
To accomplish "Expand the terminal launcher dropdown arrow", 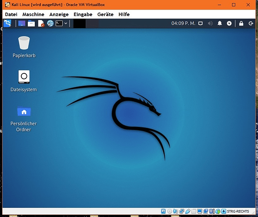I will tap(66, 23).
